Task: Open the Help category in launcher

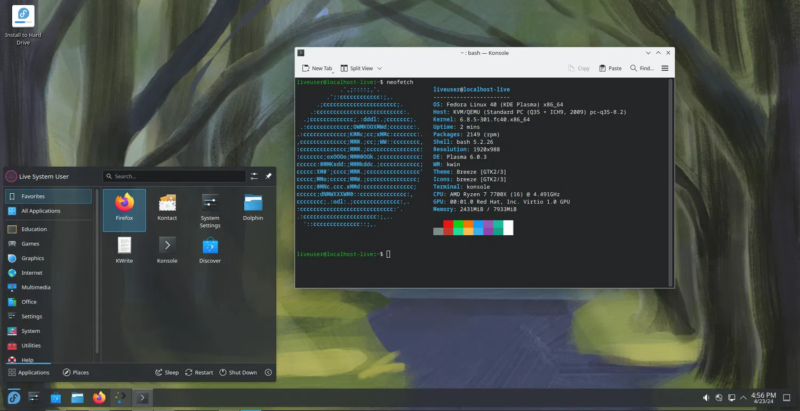Action: point(49,359)
